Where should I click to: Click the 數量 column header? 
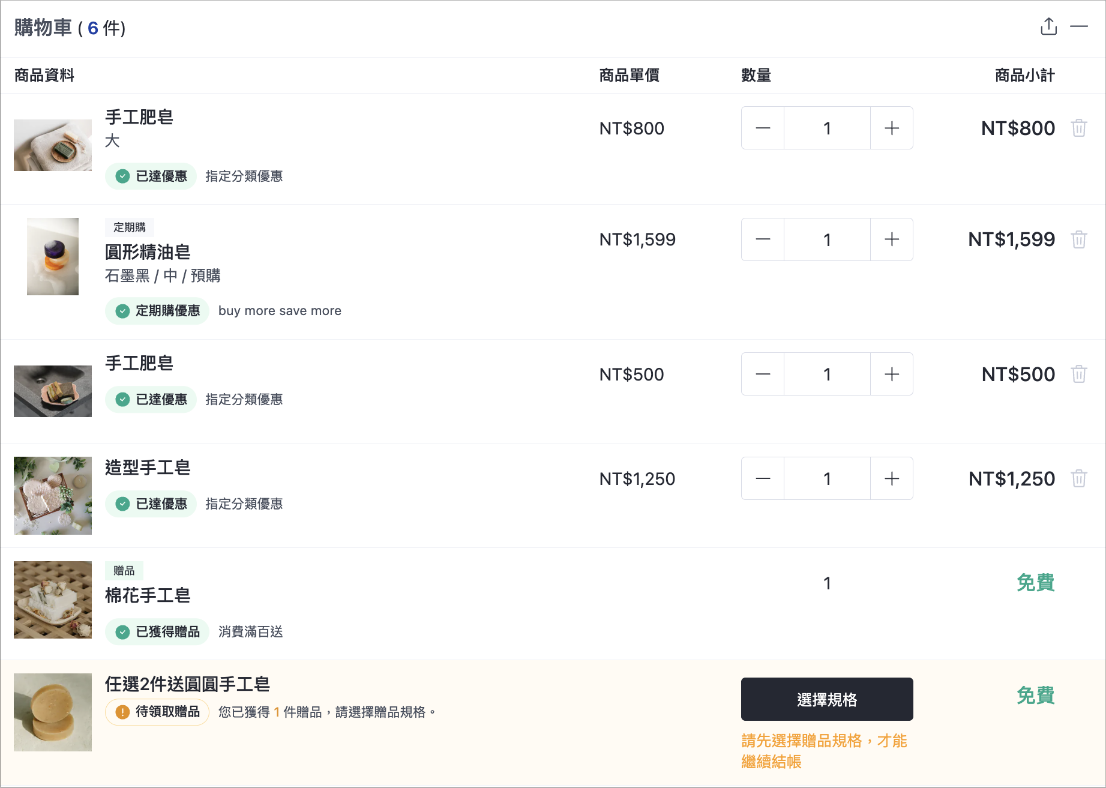(756, 76)
